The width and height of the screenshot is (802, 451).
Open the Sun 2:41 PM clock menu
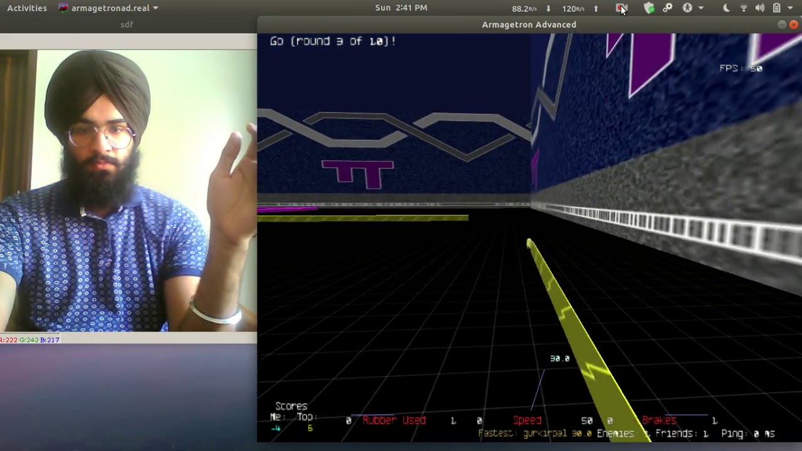click(401, 8)
